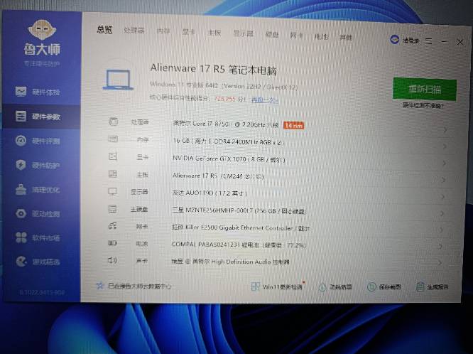
Task: Click the 显示器 row monitor icon
Action: pyautogui.click(x=112, y=191)
